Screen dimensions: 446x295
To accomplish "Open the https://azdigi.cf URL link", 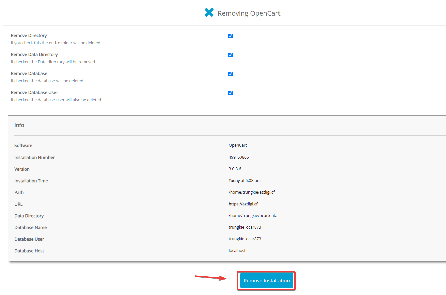I will pyautogui.click(x=243, y=204).
